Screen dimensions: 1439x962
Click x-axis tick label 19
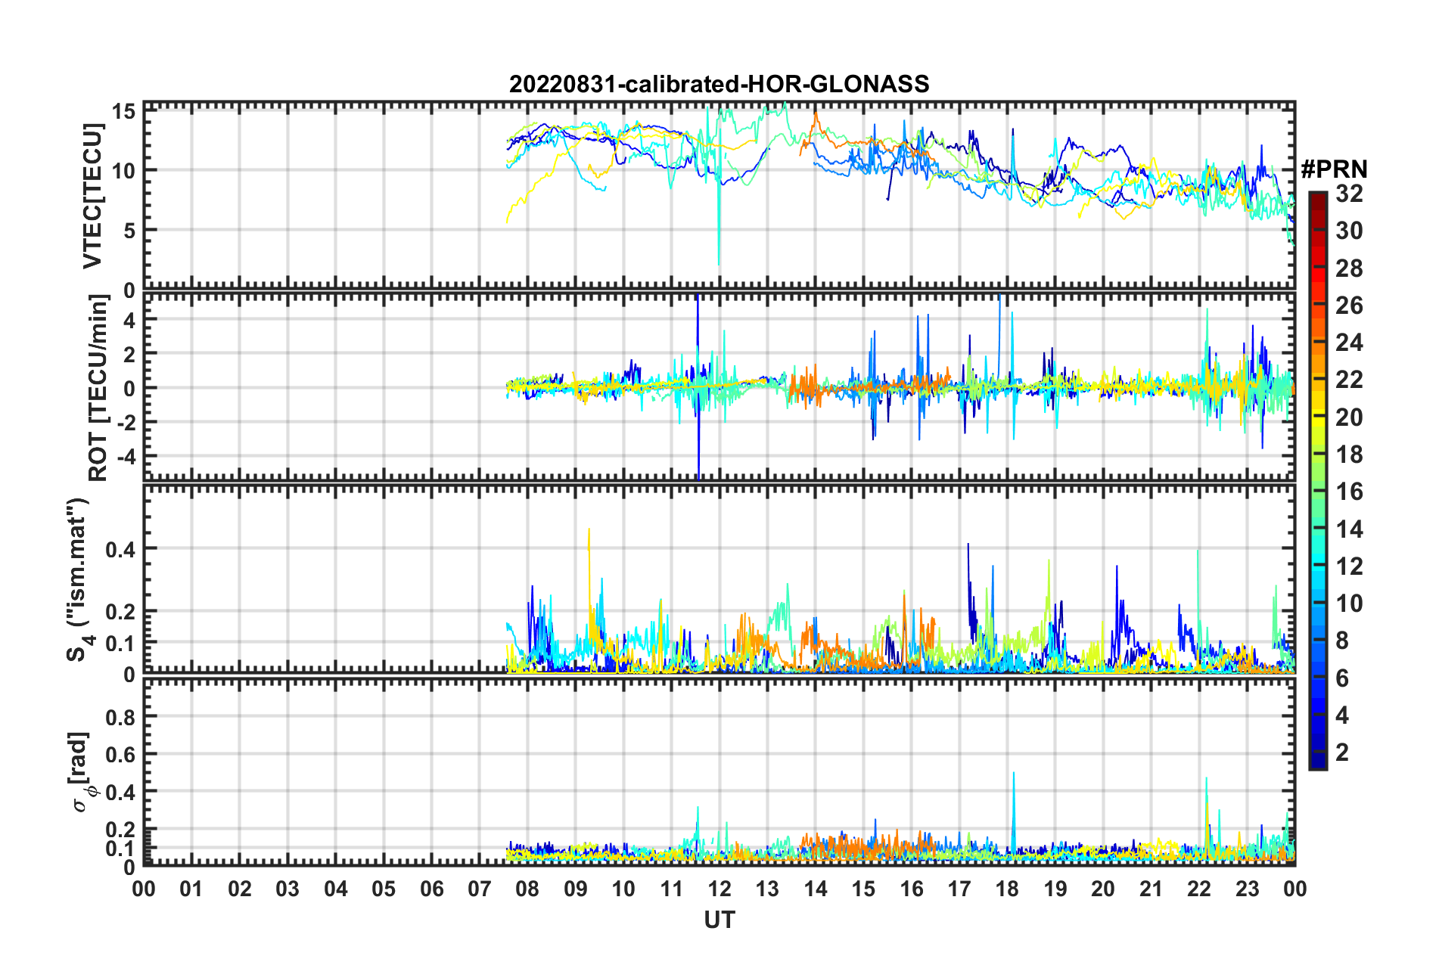pyautogui.click(x=1055, y=889)
